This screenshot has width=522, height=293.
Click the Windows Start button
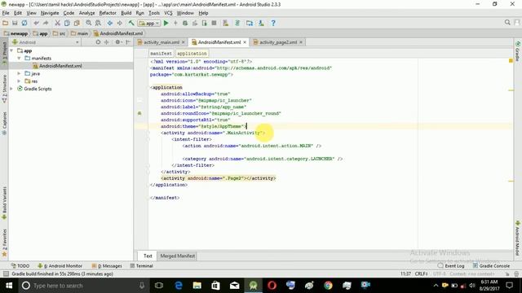tap(9, 286)
